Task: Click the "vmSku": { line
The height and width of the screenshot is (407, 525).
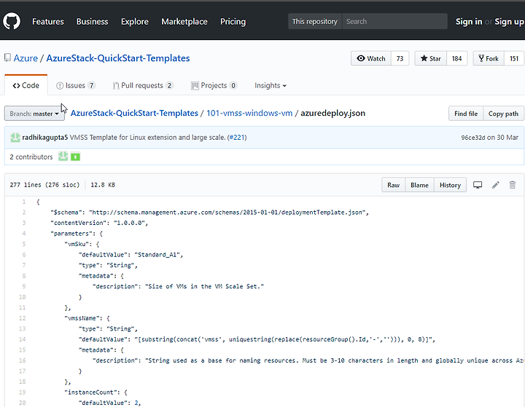Action: point(82,244)
